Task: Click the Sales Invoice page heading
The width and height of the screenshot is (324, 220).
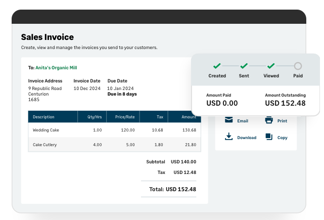Action: click(x=47, y=37)
